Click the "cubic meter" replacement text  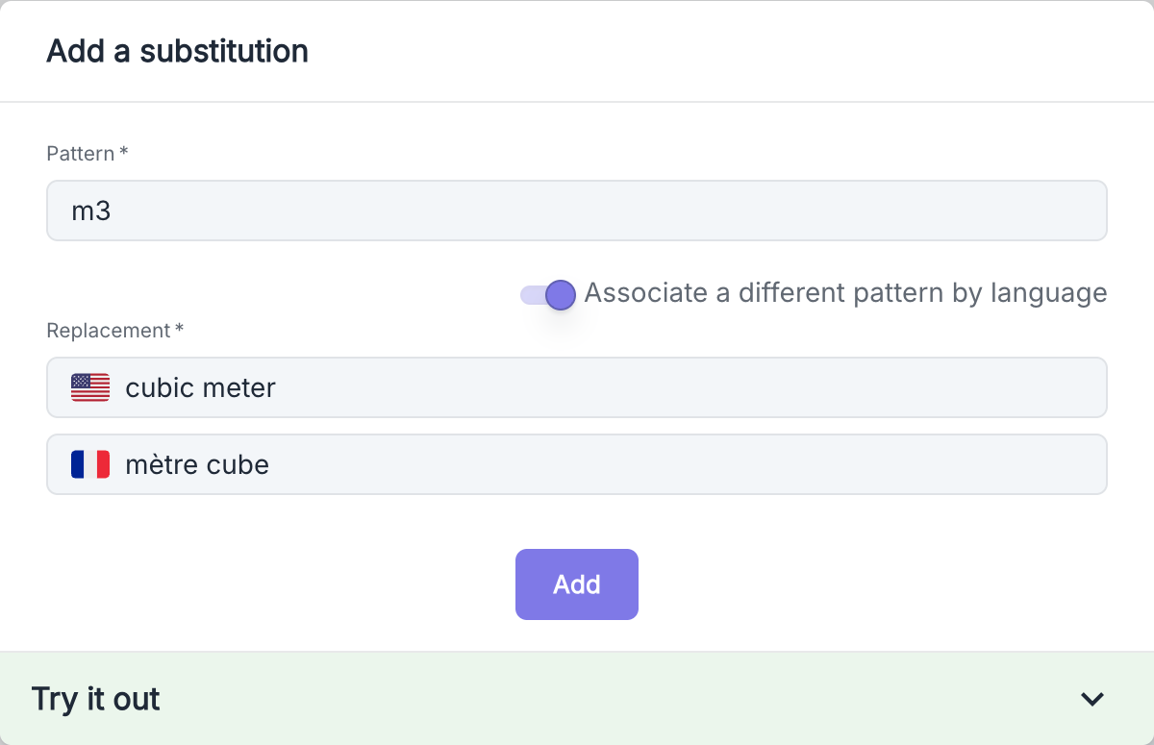coord(201,387)
